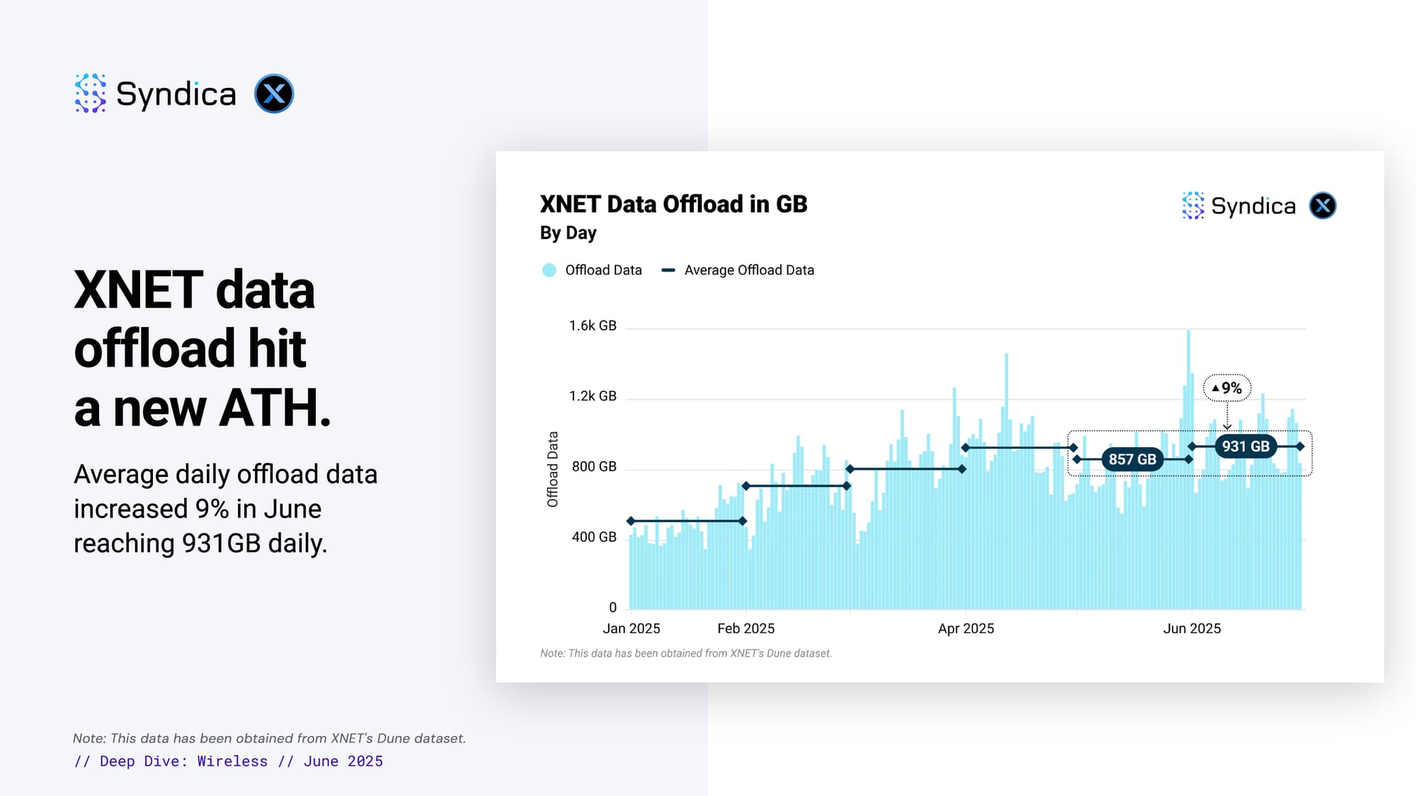Screen dimensions: 1416x796
Task: Click the Deep Dive: Wireless June 2025 text
Action: click(x=228, y=761)
